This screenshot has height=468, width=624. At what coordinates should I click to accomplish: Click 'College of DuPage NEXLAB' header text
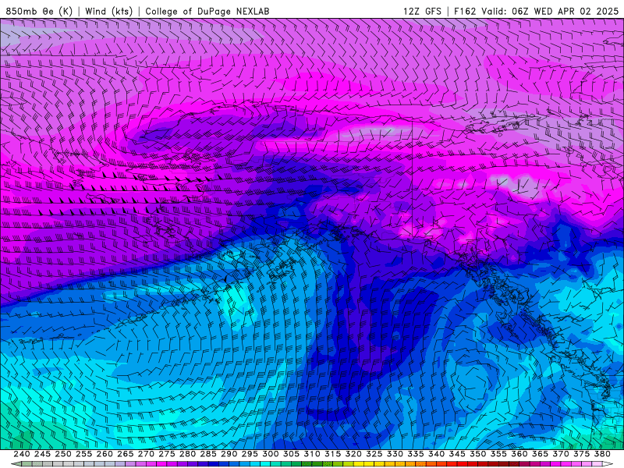(x=207, y=11)
